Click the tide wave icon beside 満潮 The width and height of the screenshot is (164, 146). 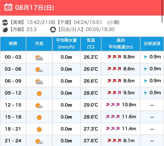[x=5, y=22]
